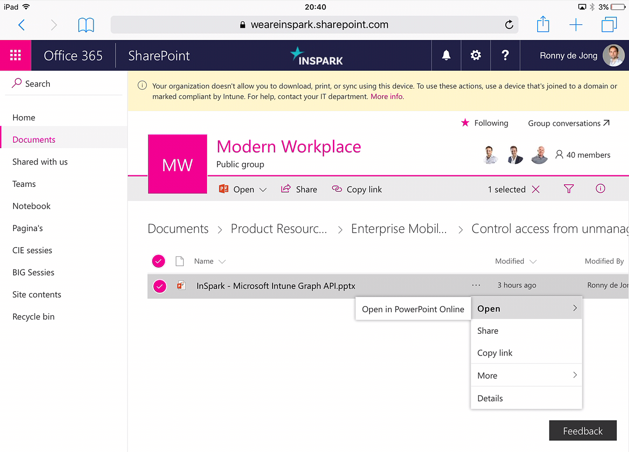Choose Open in PowerPoint Online
This screenshot has height=452, width=629.
pyautogui.click(x=413, y=309)
